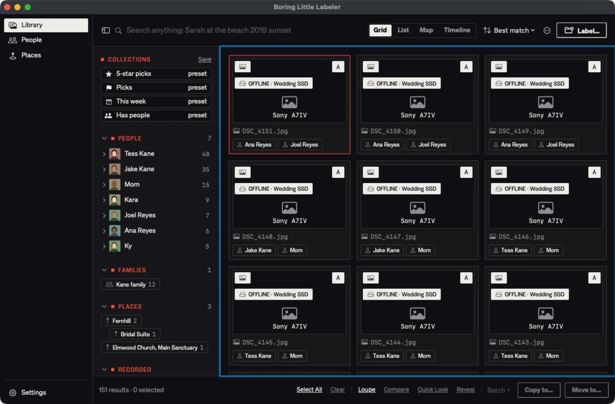Collapse the PEOPLE section
Screen dimensions: 615x404
coord(104,138)
